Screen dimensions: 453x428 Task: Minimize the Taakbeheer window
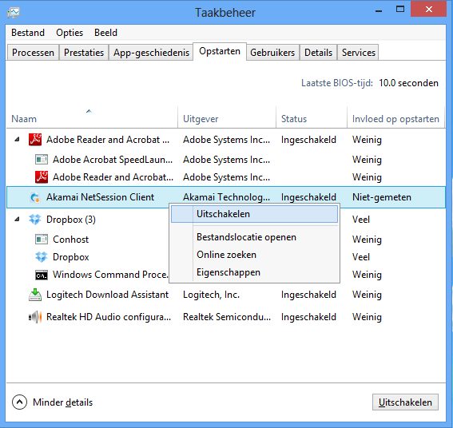point(379,10)
